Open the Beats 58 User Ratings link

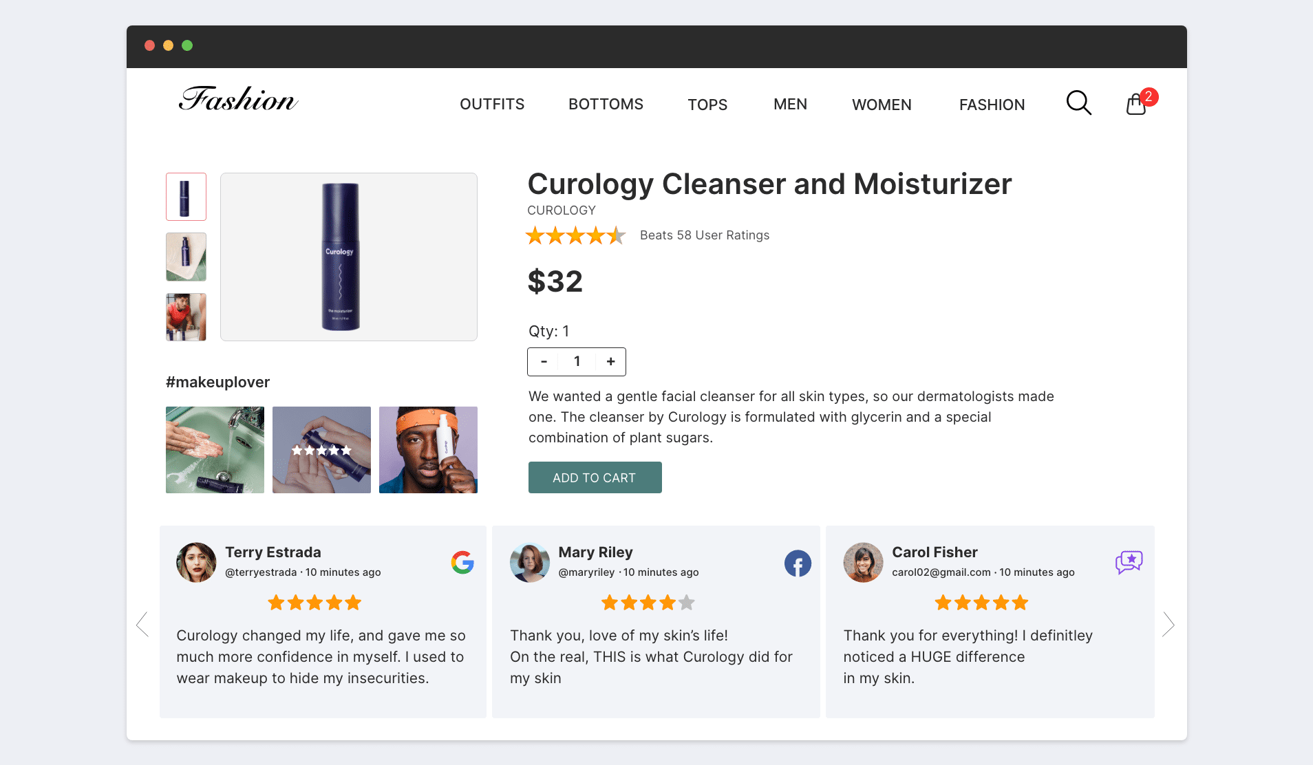705,235
